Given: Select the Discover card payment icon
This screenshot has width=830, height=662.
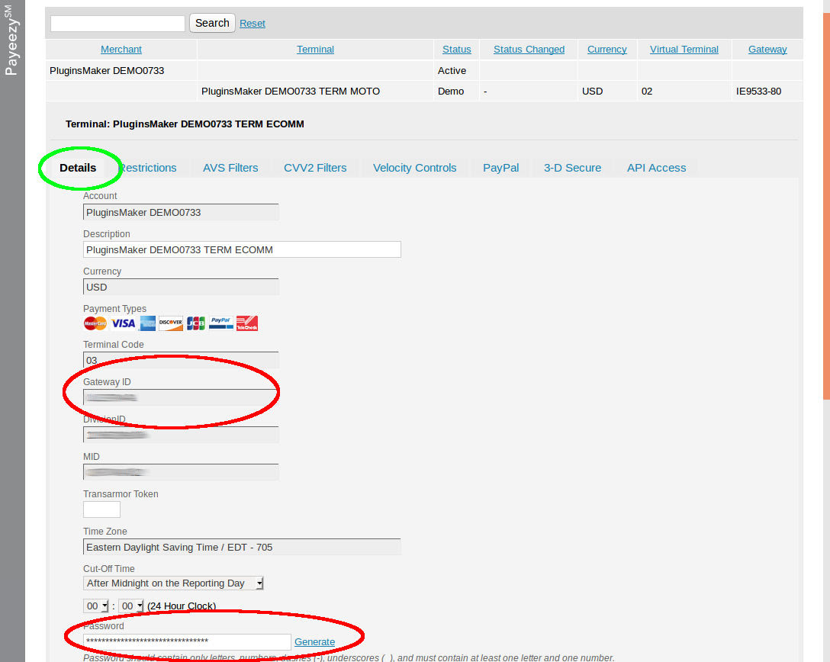Looking at the screenshot, I should (170, 323).
